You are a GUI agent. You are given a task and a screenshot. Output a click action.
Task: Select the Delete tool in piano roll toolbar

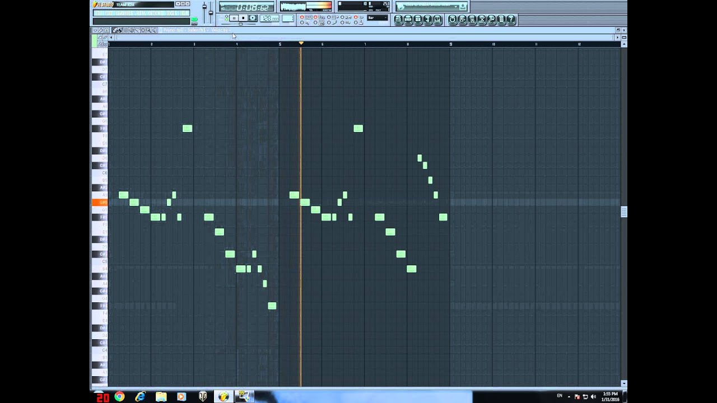click(125, 30)
